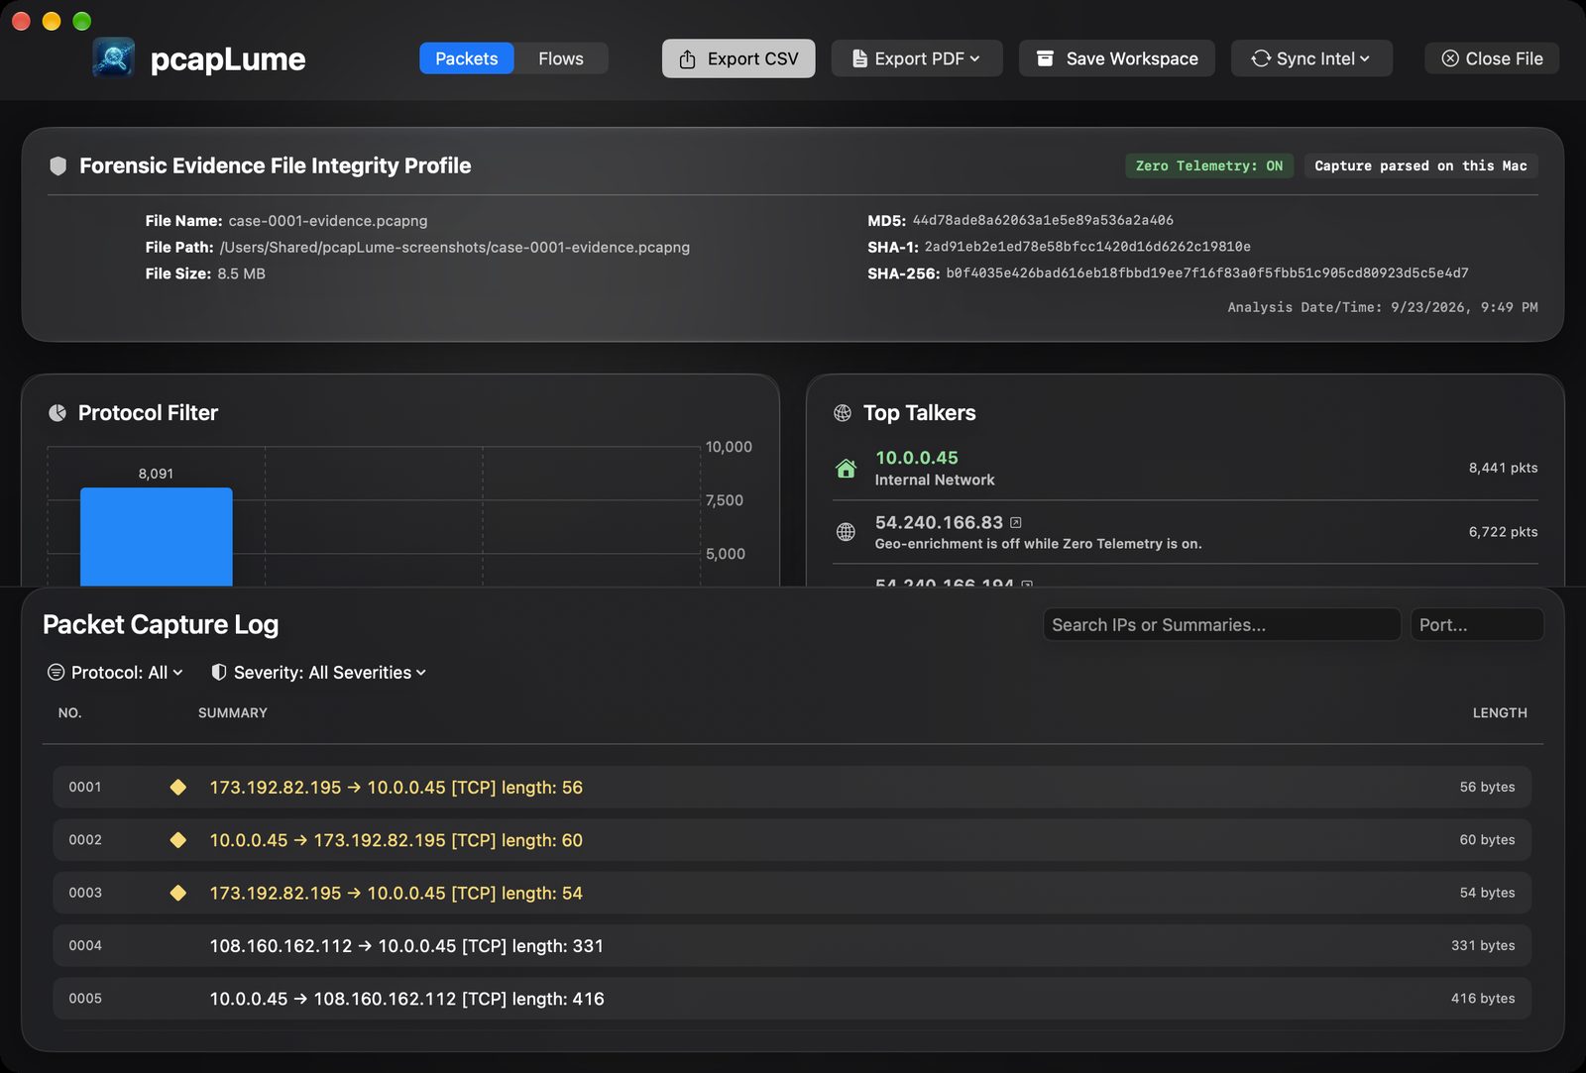Click the pie chart icon next to Protocol Filter
Viewport: 1586px width, 1073px height.
pos(57,413)
